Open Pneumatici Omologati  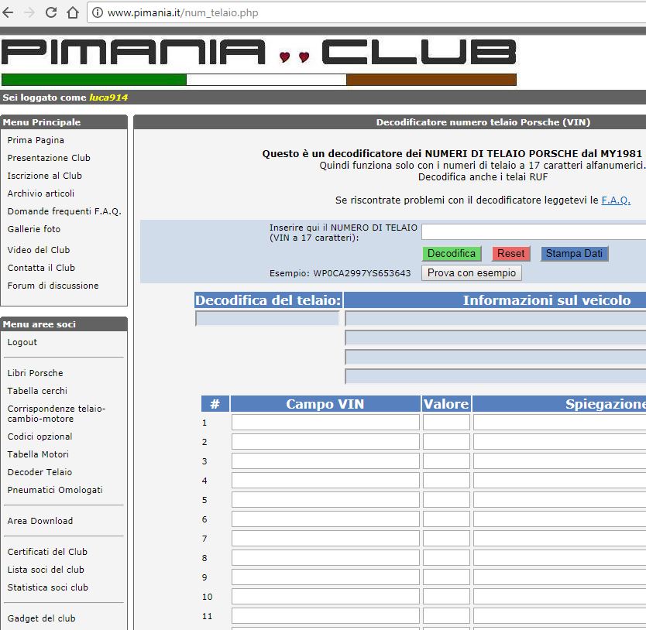click(x=55, y=490)
